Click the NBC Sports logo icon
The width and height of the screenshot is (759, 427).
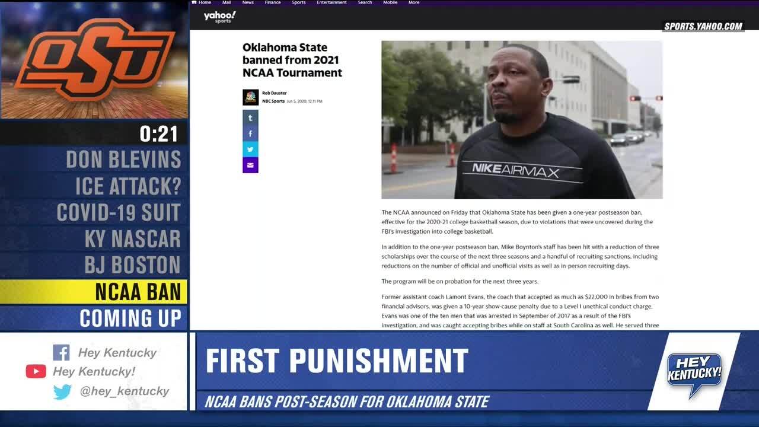250,97
